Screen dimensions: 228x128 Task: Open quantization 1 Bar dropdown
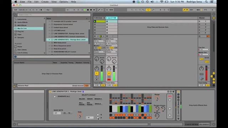click(x=48, y=10)
